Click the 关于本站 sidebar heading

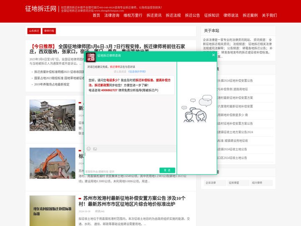pyautogui.click(x=212, y=31)
